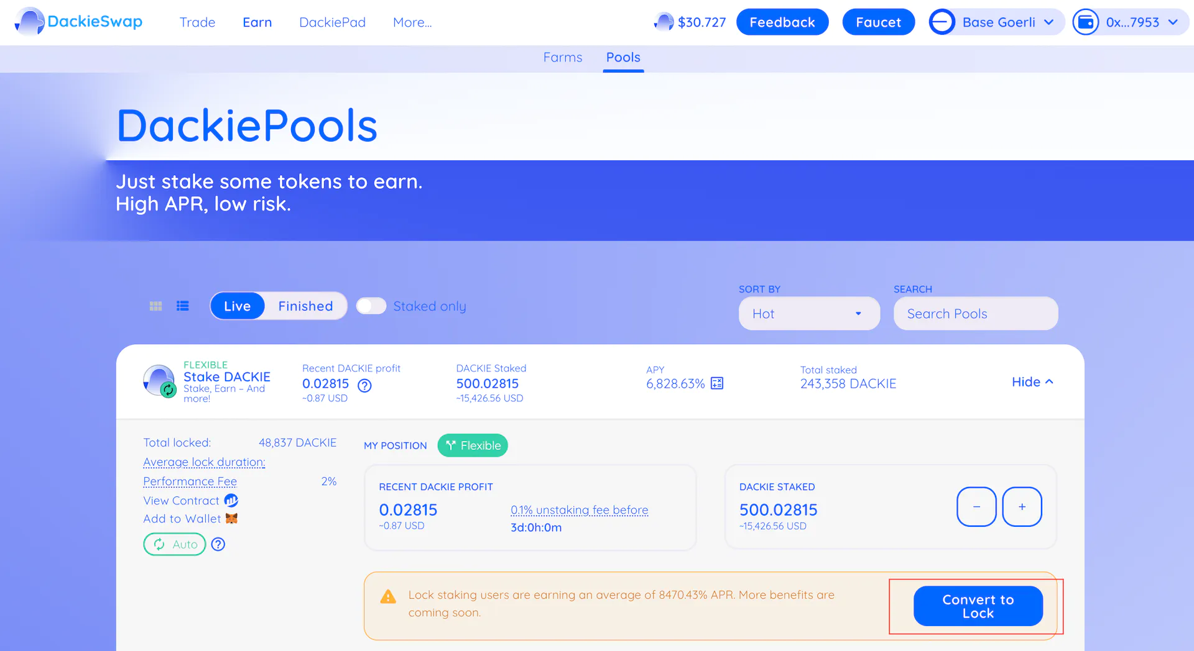Click the Convert to Lock button
This screenshot has height=651, width=1194.
pos(978,606)
